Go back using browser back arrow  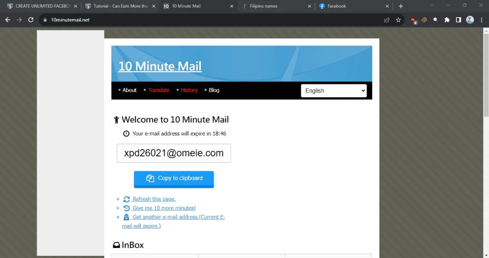(x=8, y=19)
